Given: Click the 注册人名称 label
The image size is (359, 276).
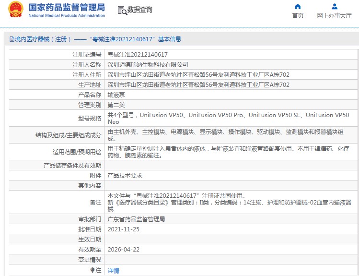Looking at the screenshot, I should coord(87,65).
